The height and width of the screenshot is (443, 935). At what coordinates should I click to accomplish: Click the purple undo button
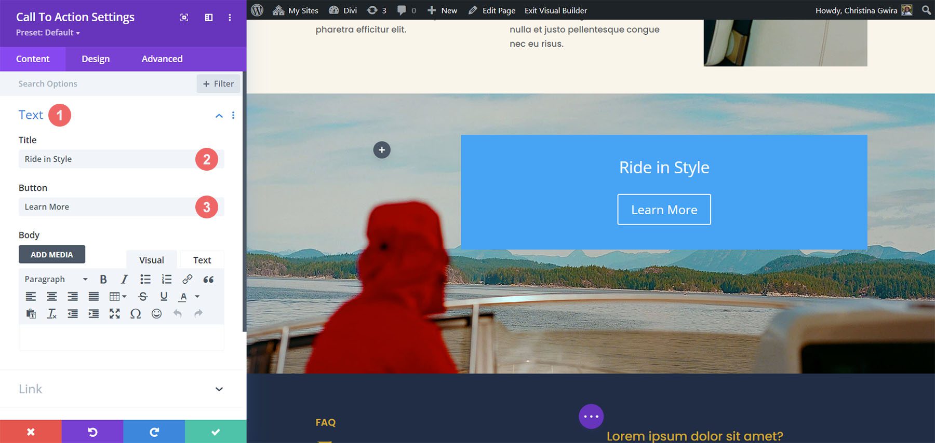pos(92,432)
